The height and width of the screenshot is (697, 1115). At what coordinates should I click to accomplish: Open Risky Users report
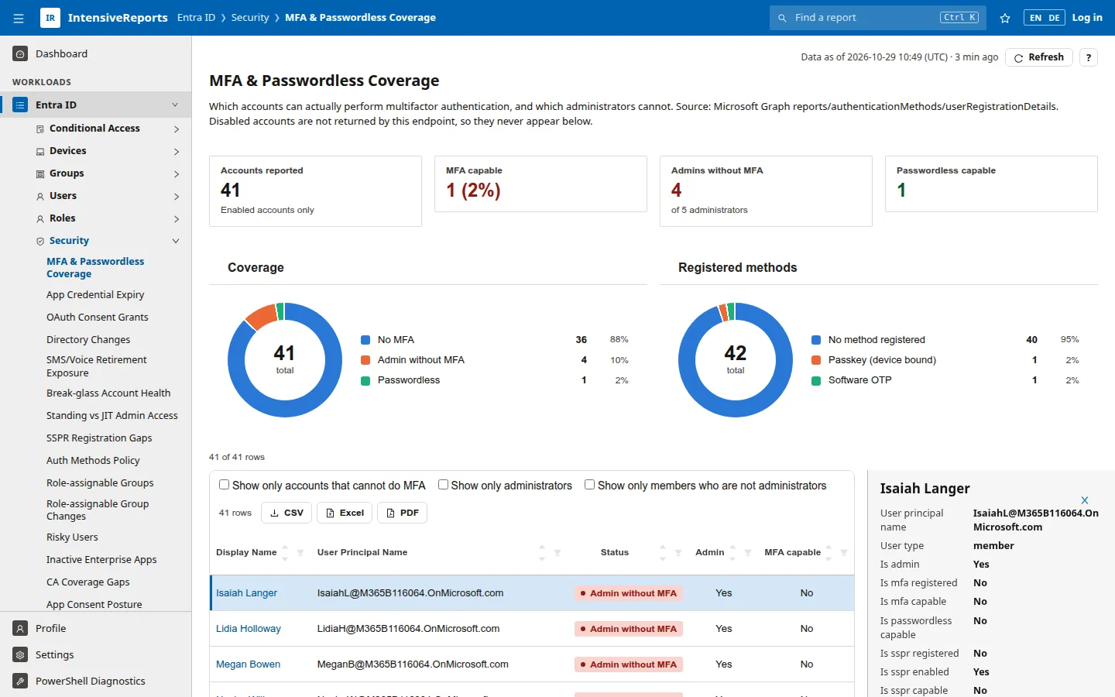coord(72,537)
